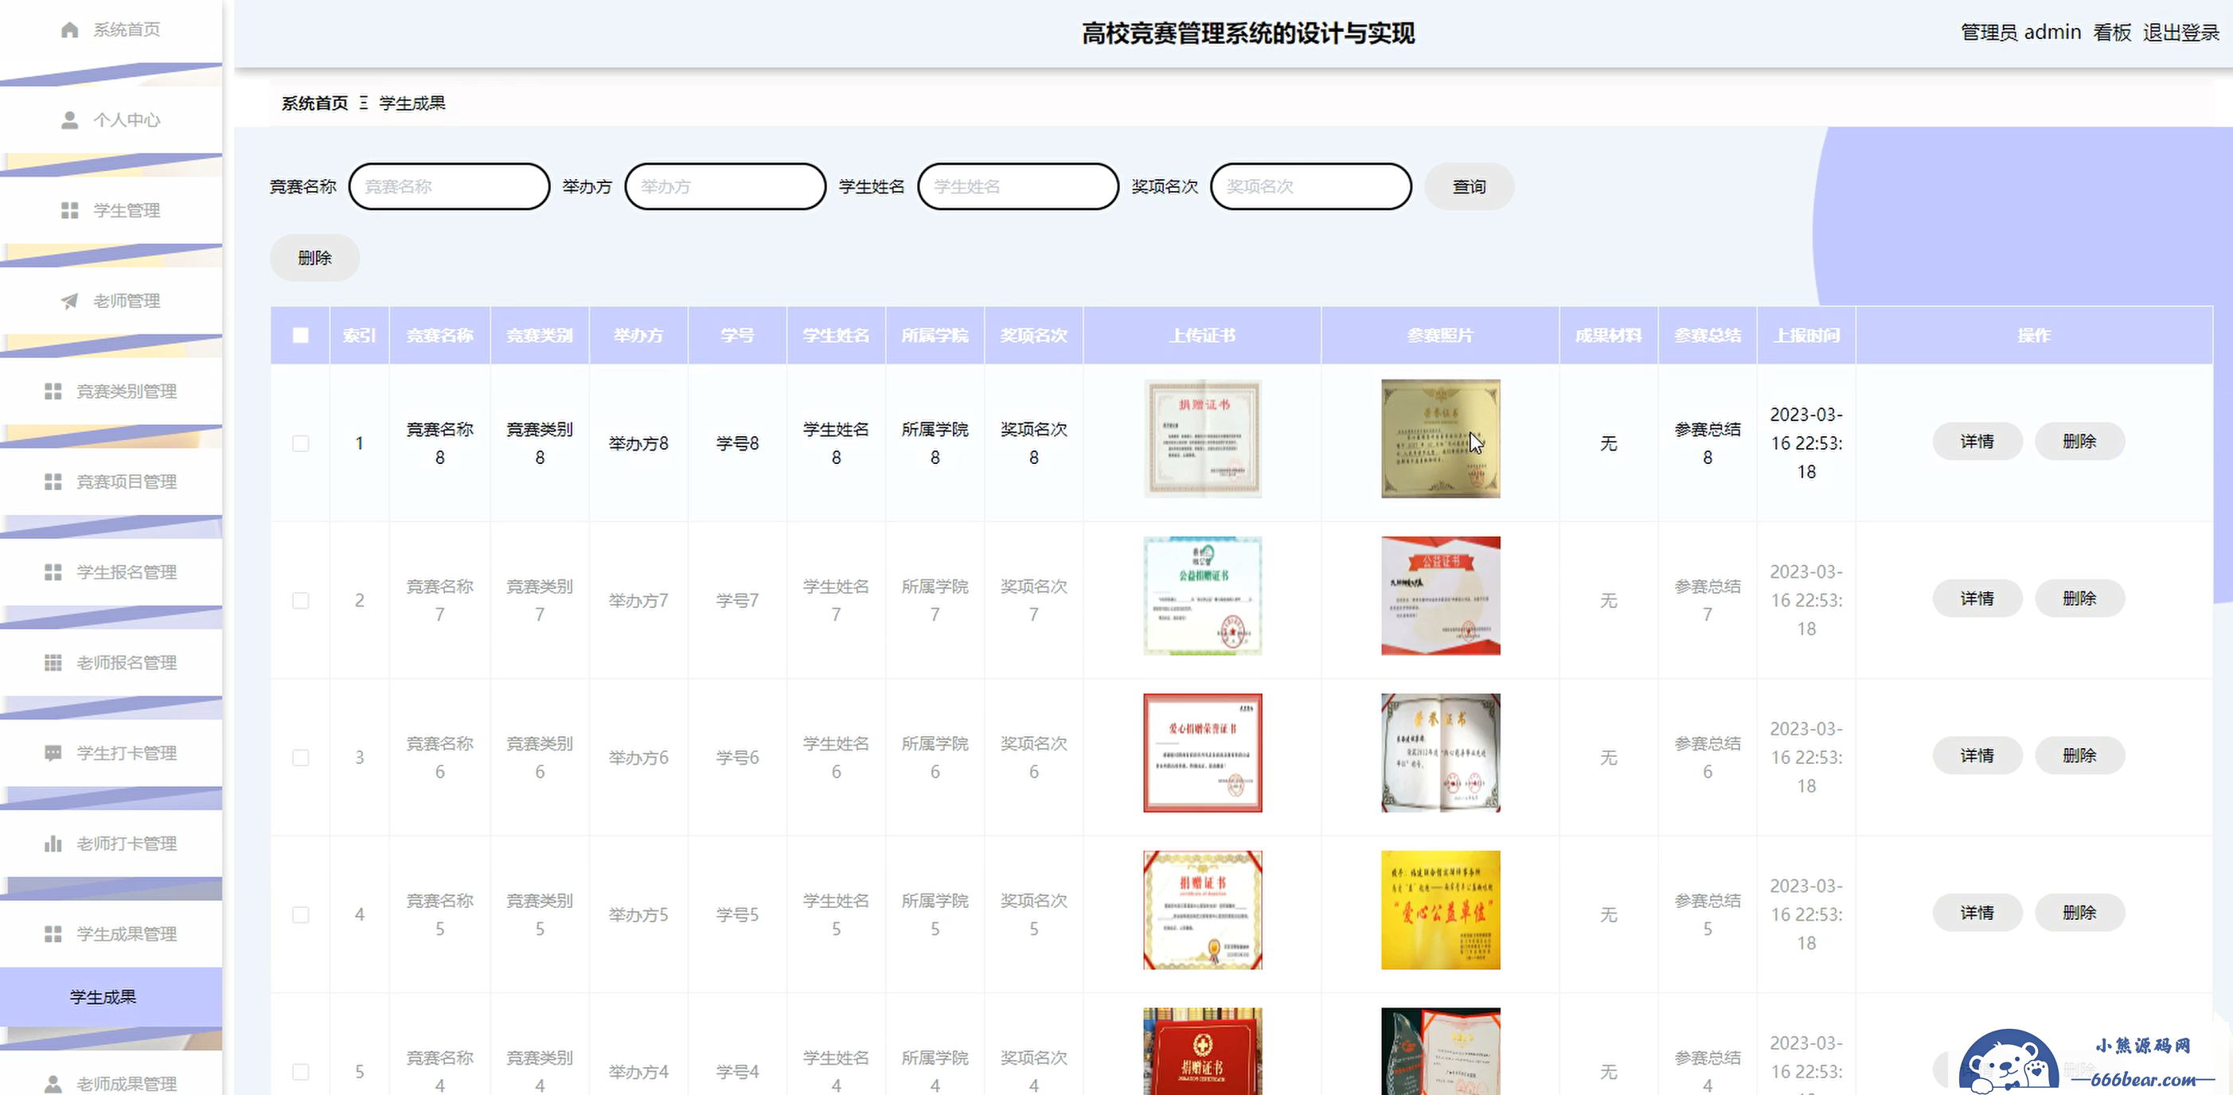Click the 学号7 cell in row 2

(738, 600)
